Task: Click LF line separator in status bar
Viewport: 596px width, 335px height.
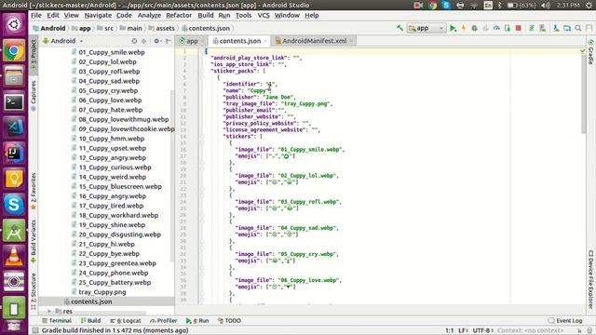Action: click(x=463, y=330)
